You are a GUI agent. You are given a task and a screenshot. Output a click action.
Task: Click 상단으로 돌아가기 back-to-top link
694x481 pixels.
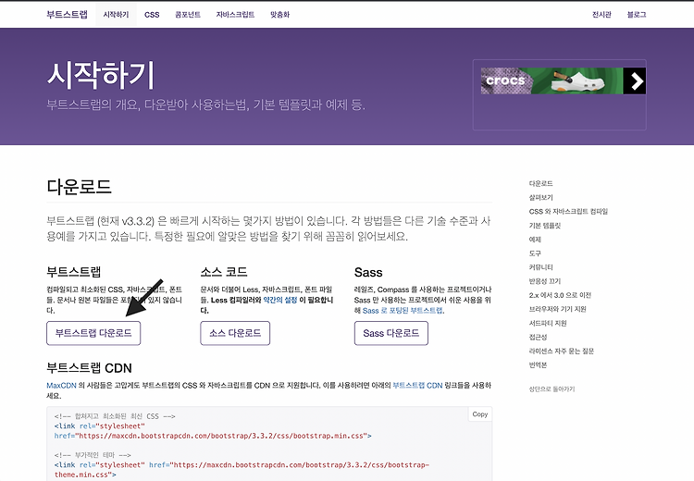coord(551,388)
